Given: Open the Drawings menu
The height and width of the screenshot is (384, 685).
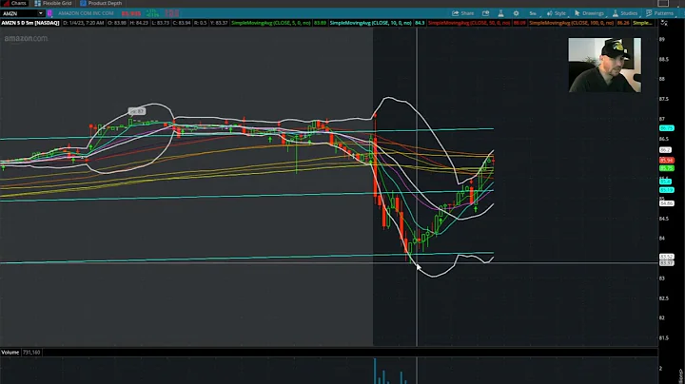Looking at the screenshot, I should tap(589, 13).
